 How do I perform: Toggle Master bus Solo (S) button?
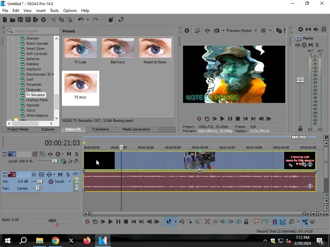click(317, 45)
